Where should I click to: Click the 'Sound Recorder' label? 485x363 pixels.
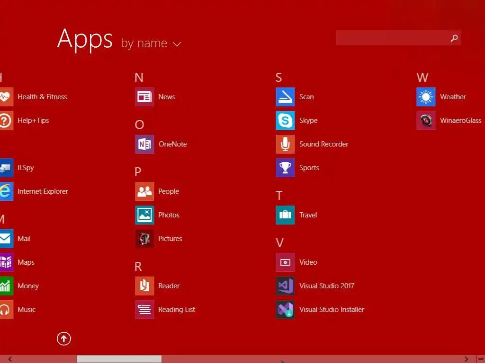(324, 144)
